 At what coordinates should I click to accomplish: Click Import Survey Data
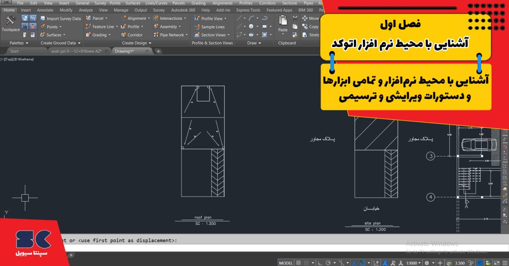[x=60, y=18]
